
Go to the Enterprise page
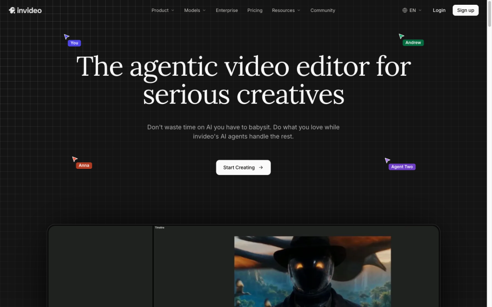click(x=227, y=11)
